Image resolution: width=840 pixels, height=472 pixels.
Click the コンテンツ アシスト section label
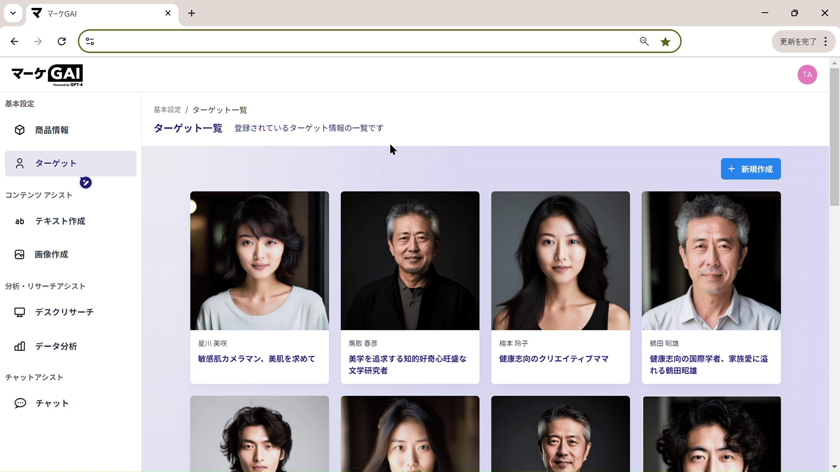click(38, 195)
